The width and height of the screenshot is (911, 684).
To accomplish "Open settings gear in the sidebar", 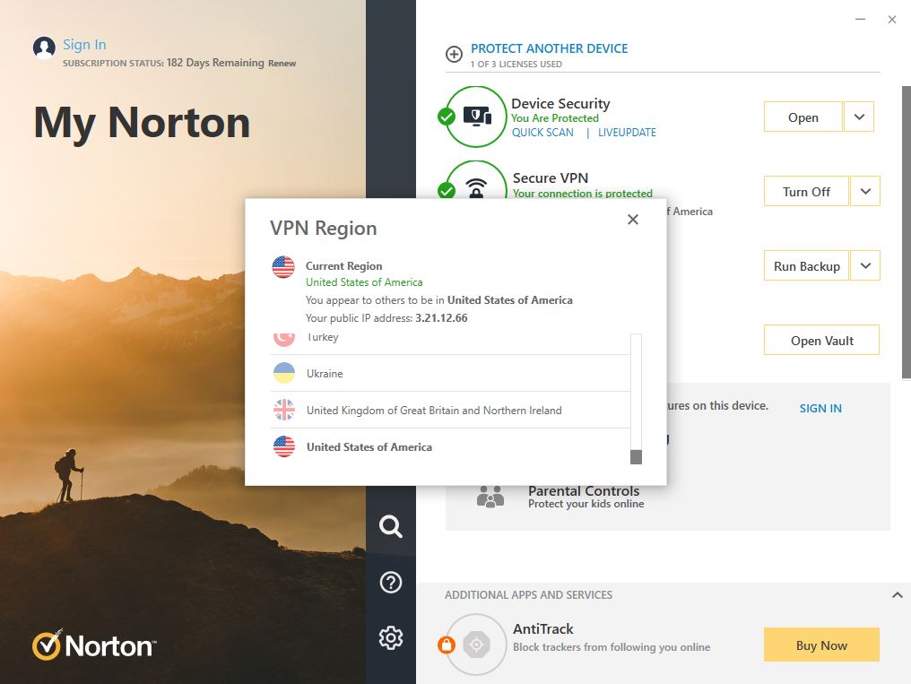I will click(390, 637).
